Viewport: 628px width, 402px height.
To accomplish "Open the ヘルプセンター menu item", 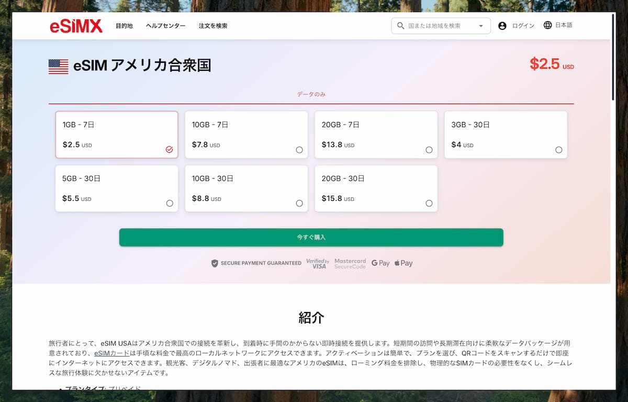I will click(165, 26).
